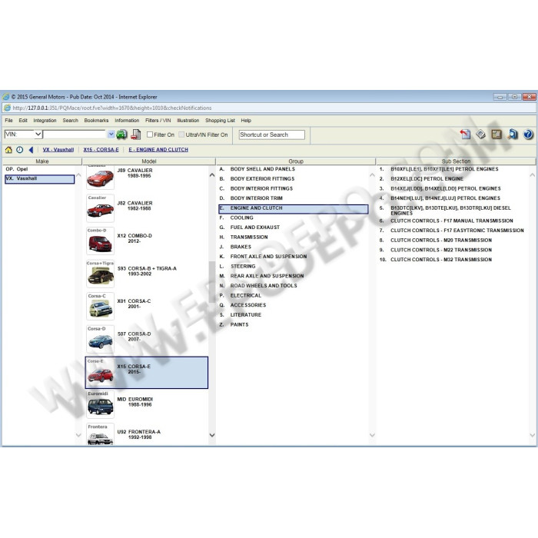Select the J82 Cavalier 1982-1988 thumbnail
Viewport: 538px width, 538px height.
click(x=100, y=208)
